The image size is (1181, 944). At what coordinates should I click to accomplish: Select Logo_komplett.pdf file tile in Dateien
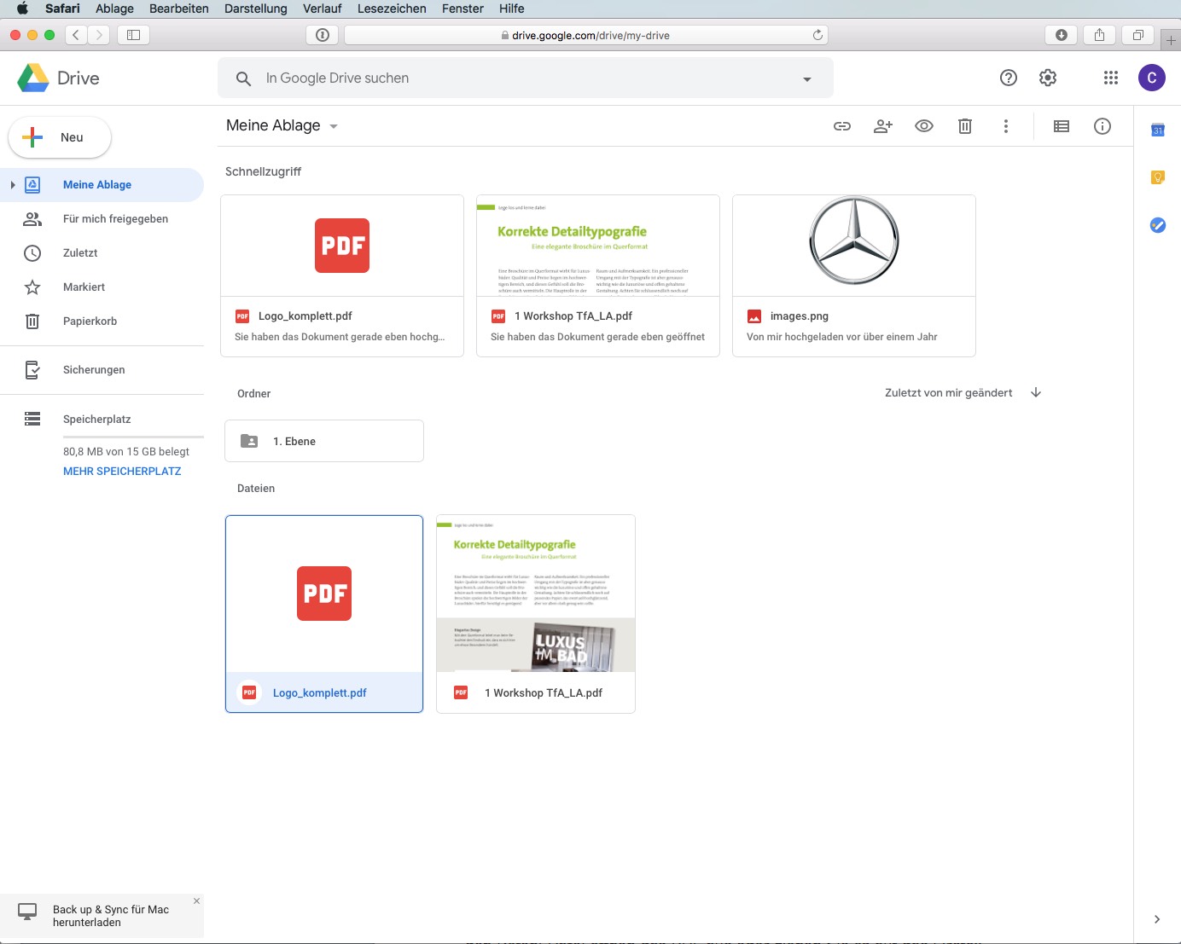[324, 614]
